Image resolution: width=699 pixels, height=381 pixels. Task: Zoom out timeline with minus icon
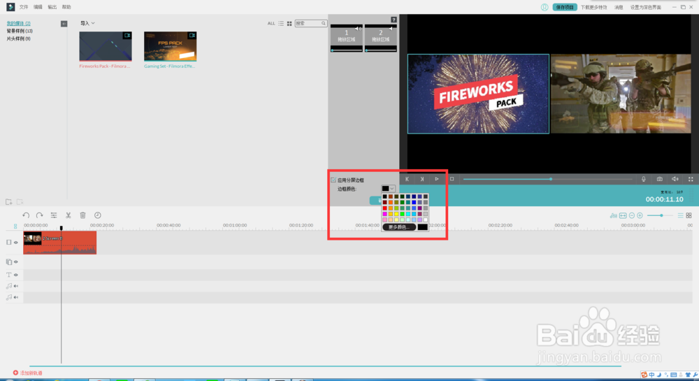pyautogui.click(x=632, y=216)
